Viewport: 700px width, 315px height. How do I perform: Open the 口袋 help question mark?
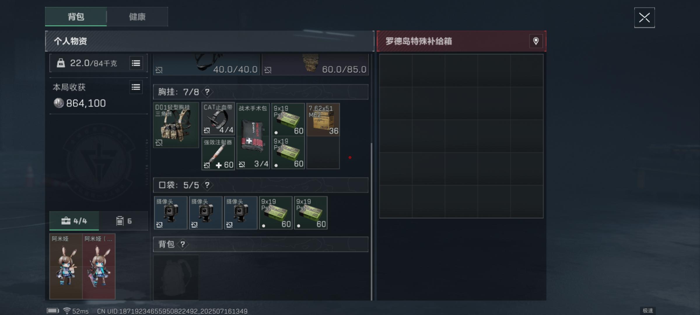click(207, 185)
